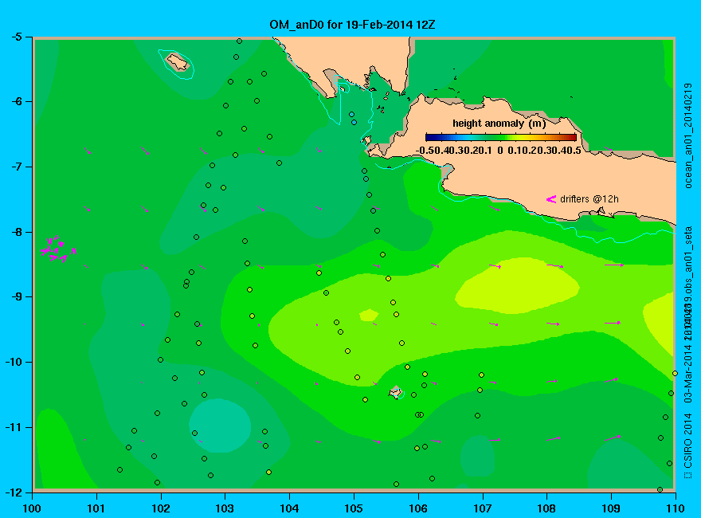Viewport: 701px width, 518px height.
Task: Click the vertical "ocean_an01_20140219" text on the right
Action: coord(688,135)
